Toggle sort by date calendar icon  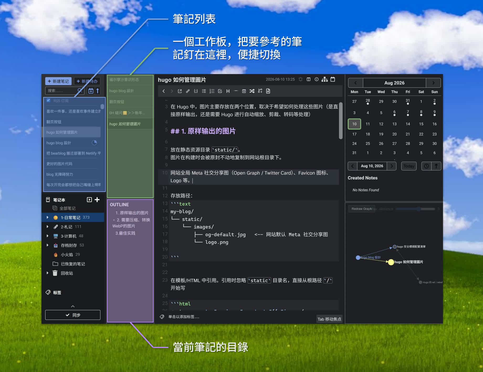point(91,91)
